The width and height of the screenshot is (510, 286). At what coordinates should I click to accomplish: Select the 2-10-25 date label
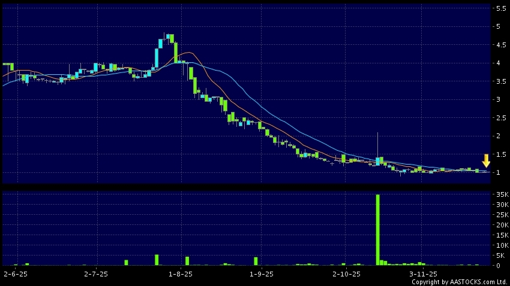[344, 273]
